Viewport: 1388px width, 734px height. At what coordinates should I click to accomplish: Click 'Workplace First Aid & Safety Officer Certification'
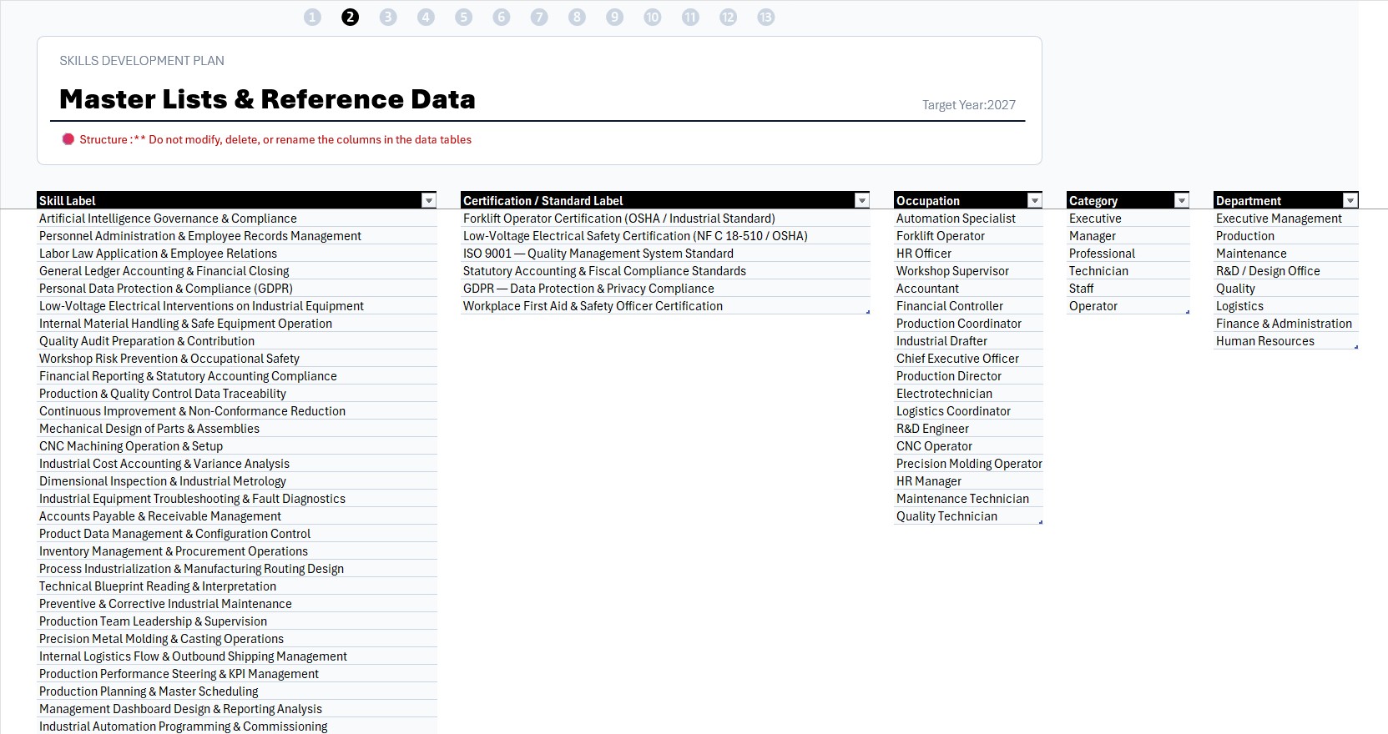click(x=665, y=306)
